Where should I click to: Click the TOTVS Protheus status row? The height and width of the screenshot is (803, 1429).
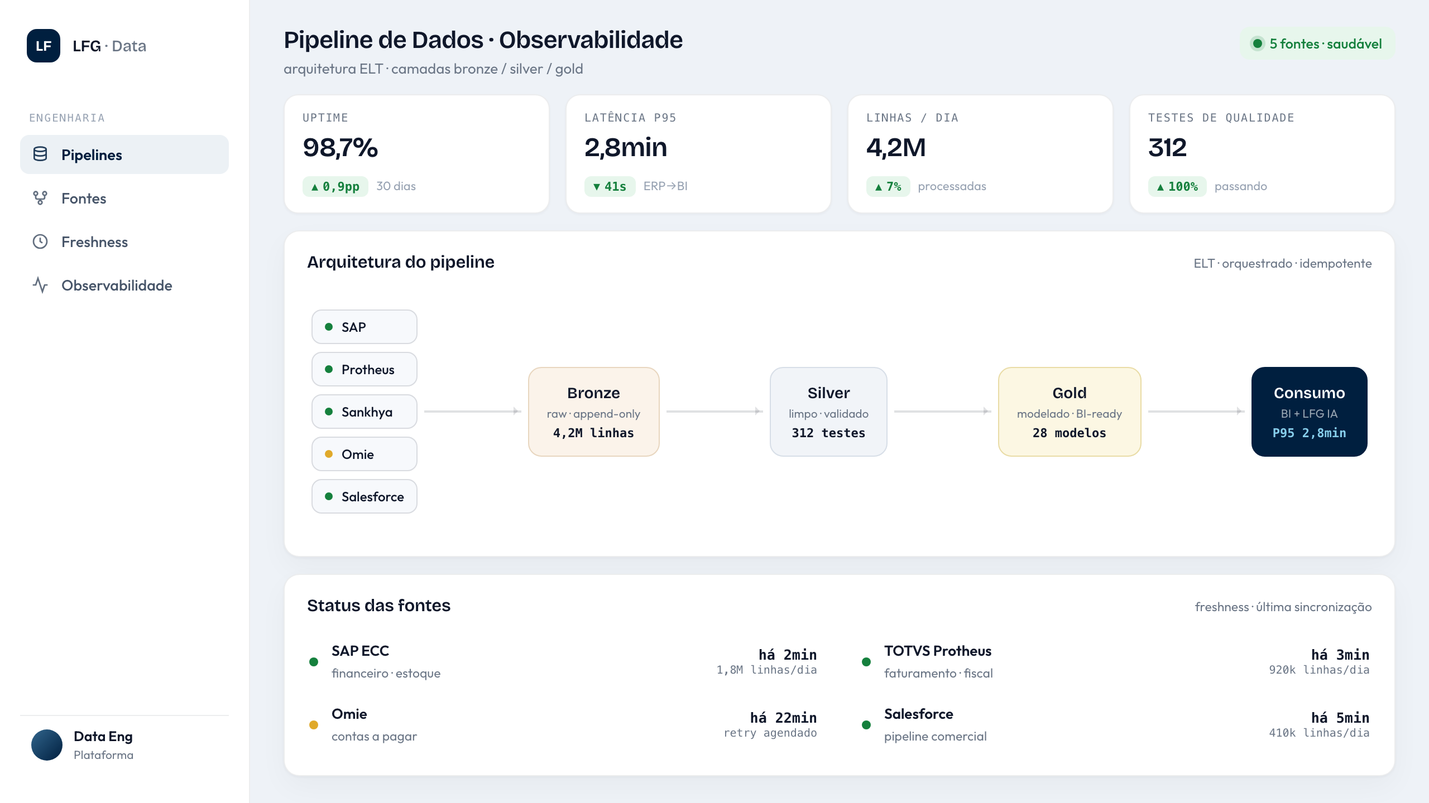pyautogui.click(x=1115, y=662)
